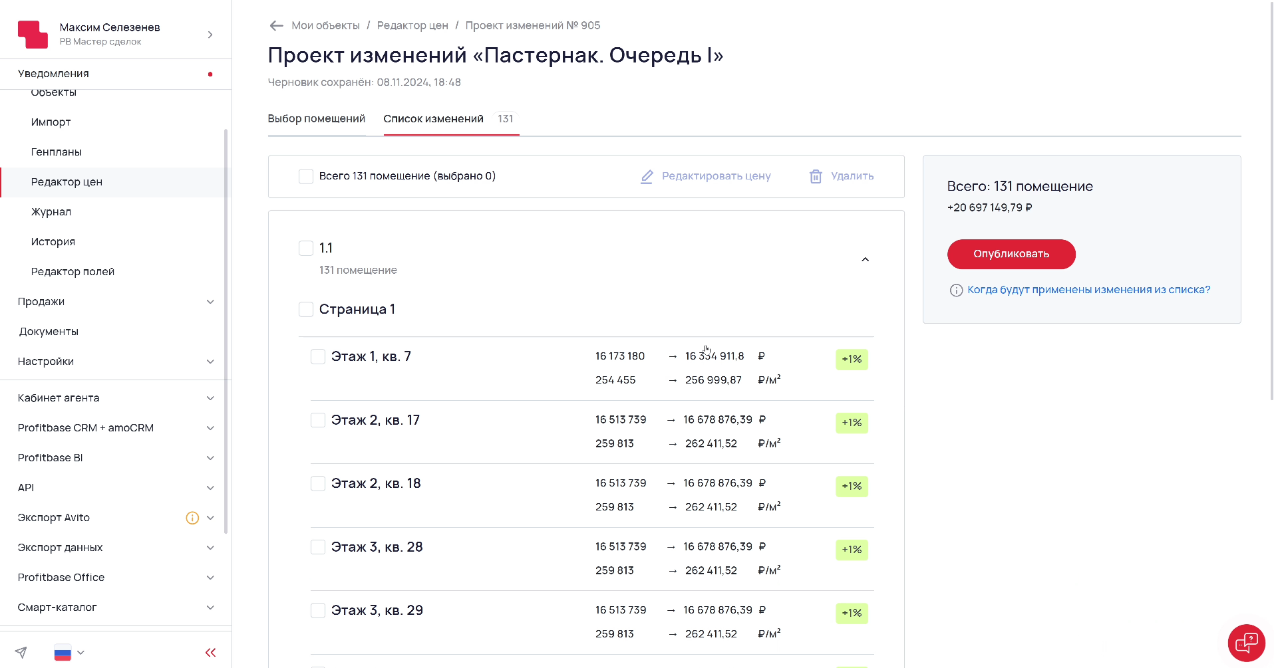This screenshot has height=668, width=1274.
Task: Click +1% badge for Этаж 3, кв. 29
Action: [852, 613]
